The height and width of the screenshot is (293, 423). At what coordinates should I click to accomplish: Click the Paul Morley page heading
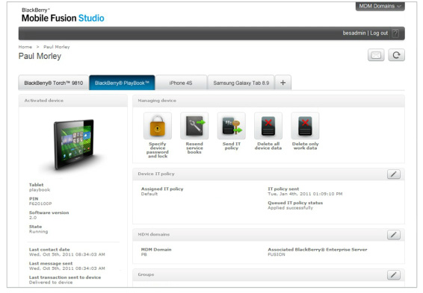point(40,56)
